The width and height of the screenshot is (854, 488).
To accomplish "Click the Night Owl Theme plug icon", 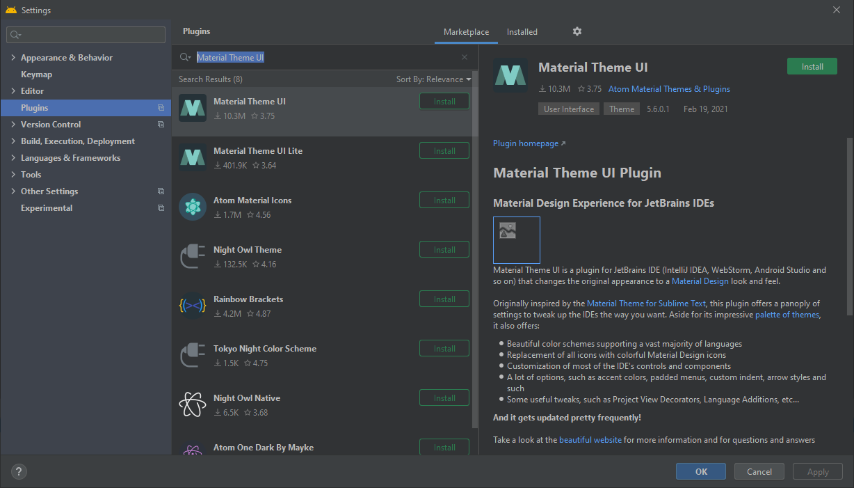I will coord(193,256).
